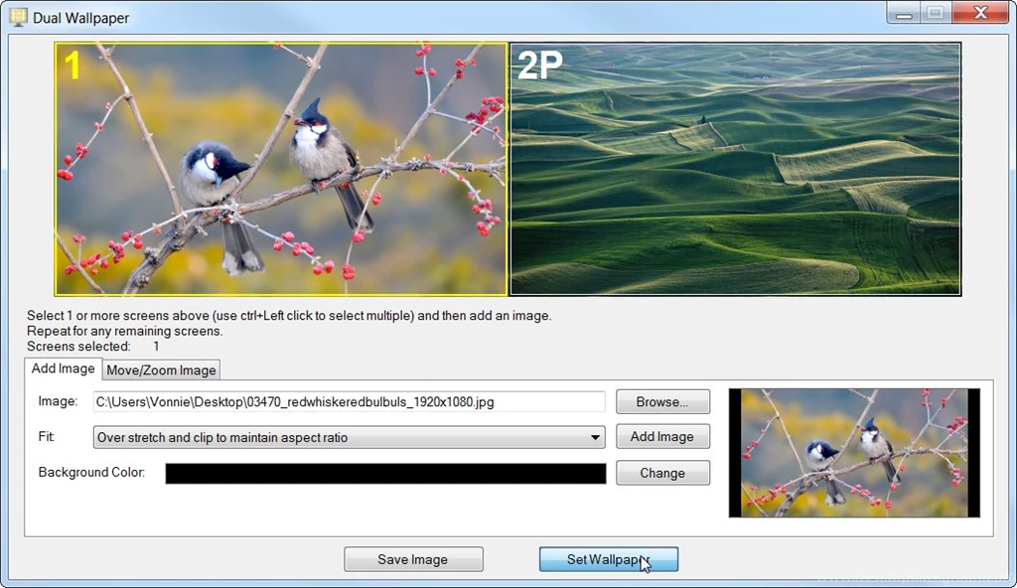Click Change to pick a background color
Image resolution: width=1017 pixels, height=588 pixels.
pyautogui.click(x=662, y=473)
